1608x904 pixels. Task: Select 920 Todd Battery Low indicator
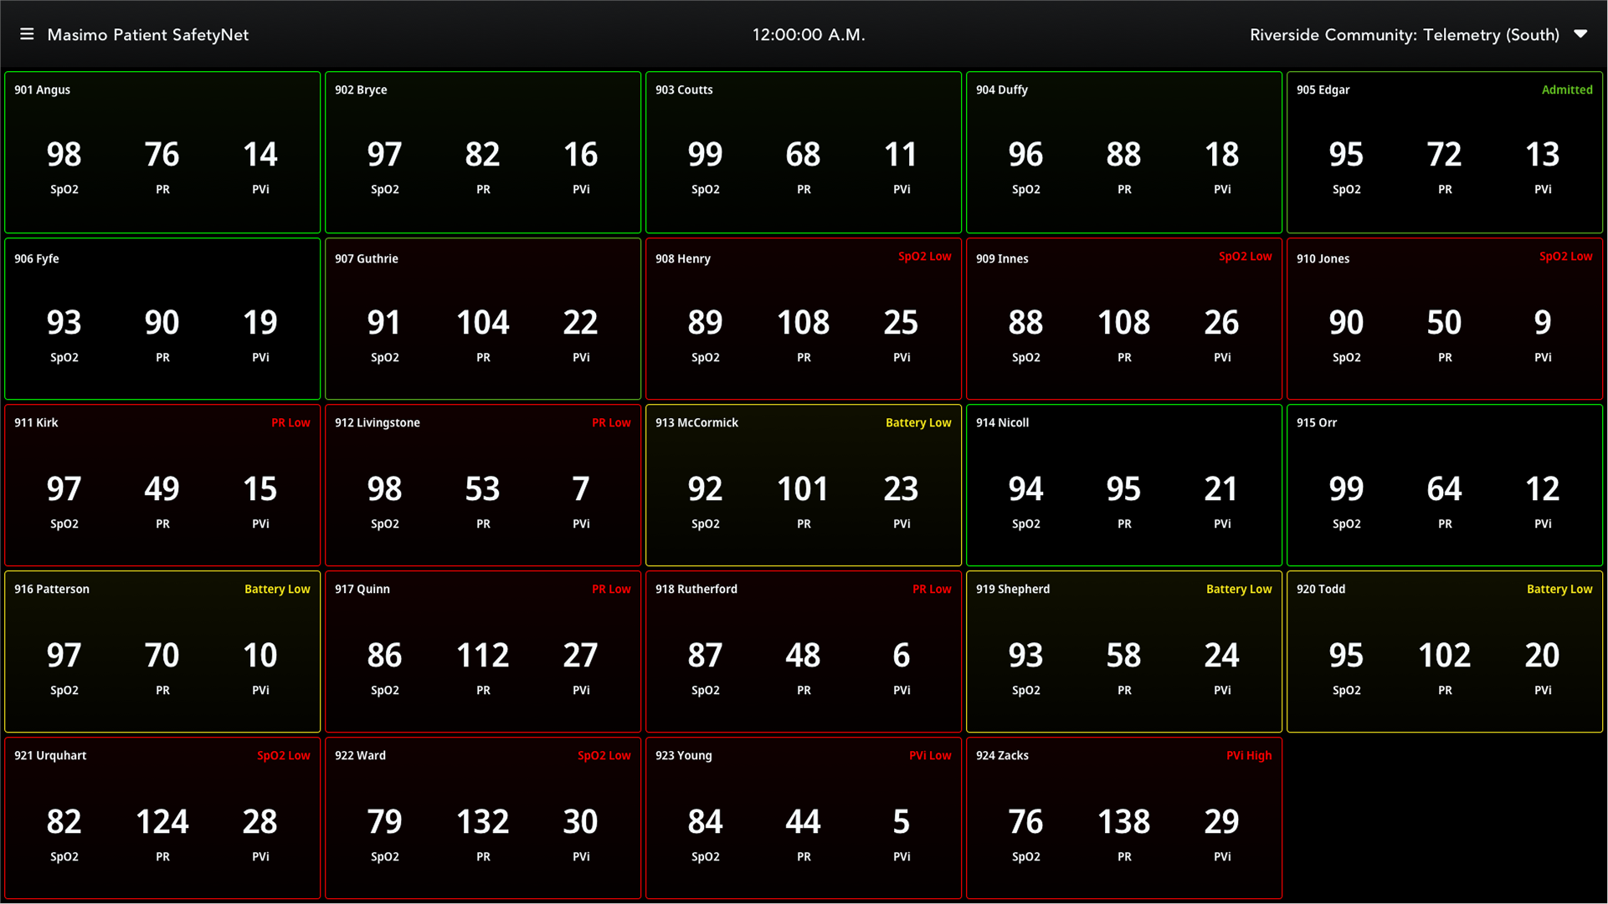click(x=1559, y=590)
